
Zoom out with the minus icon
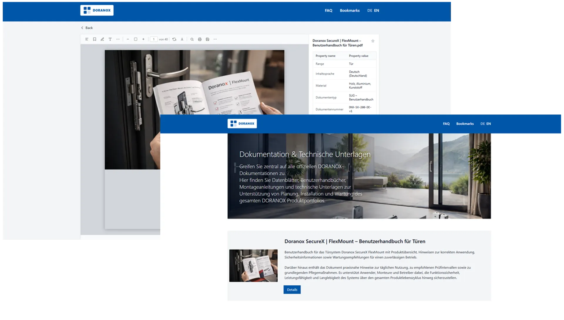point(128,39)
